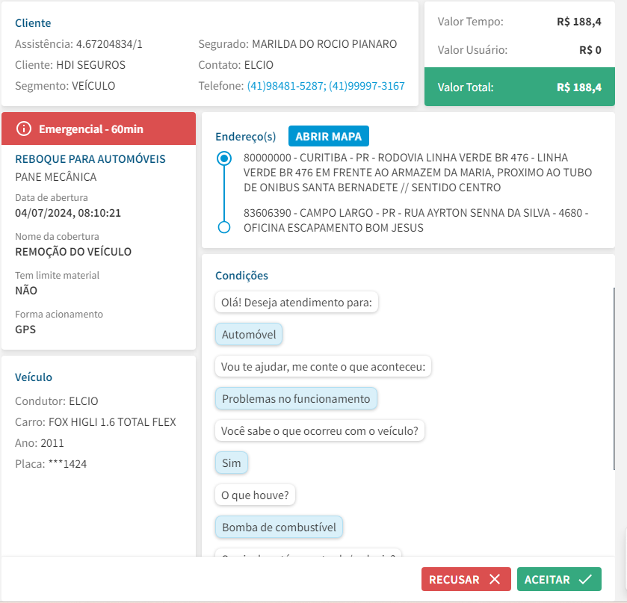Screen dimensions: 627x603
Task: Click message 'Olá! Deseja atendimento para:'
Action: click(x=296, y=303)
